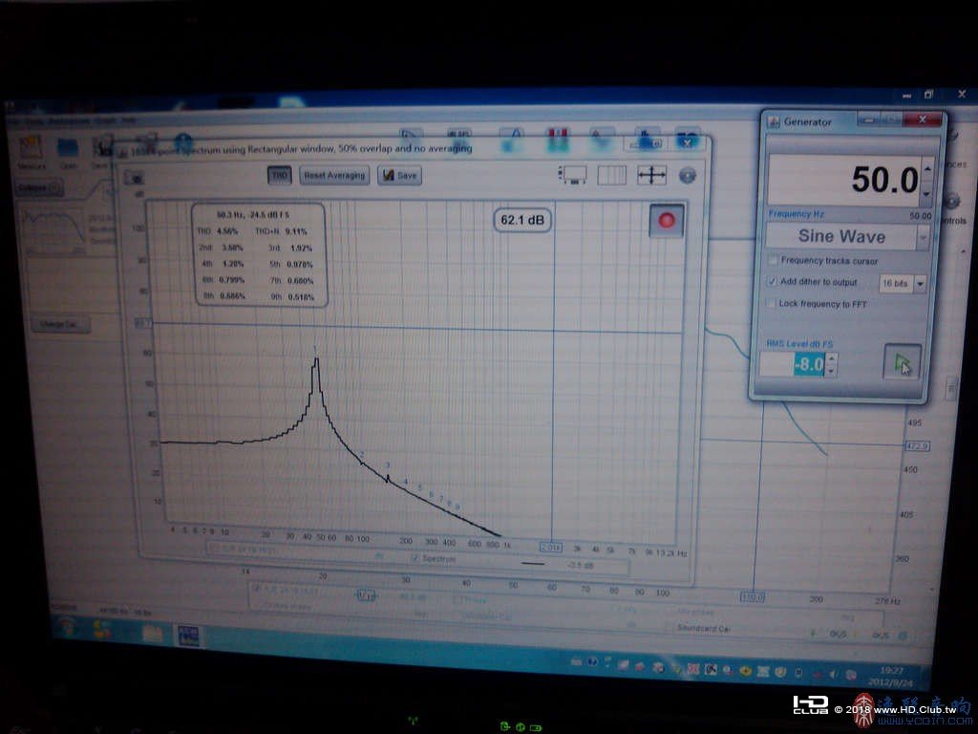Expand the Sine Wave signal type dropdown
The width and height of the screenshot is (978, 734).
point(922,237)
